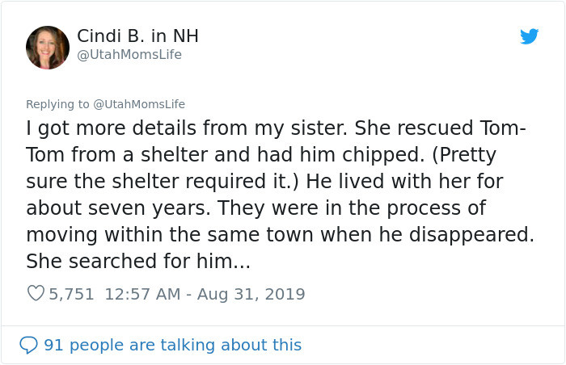Click the Twitter bird logo

tap(529, 36)
